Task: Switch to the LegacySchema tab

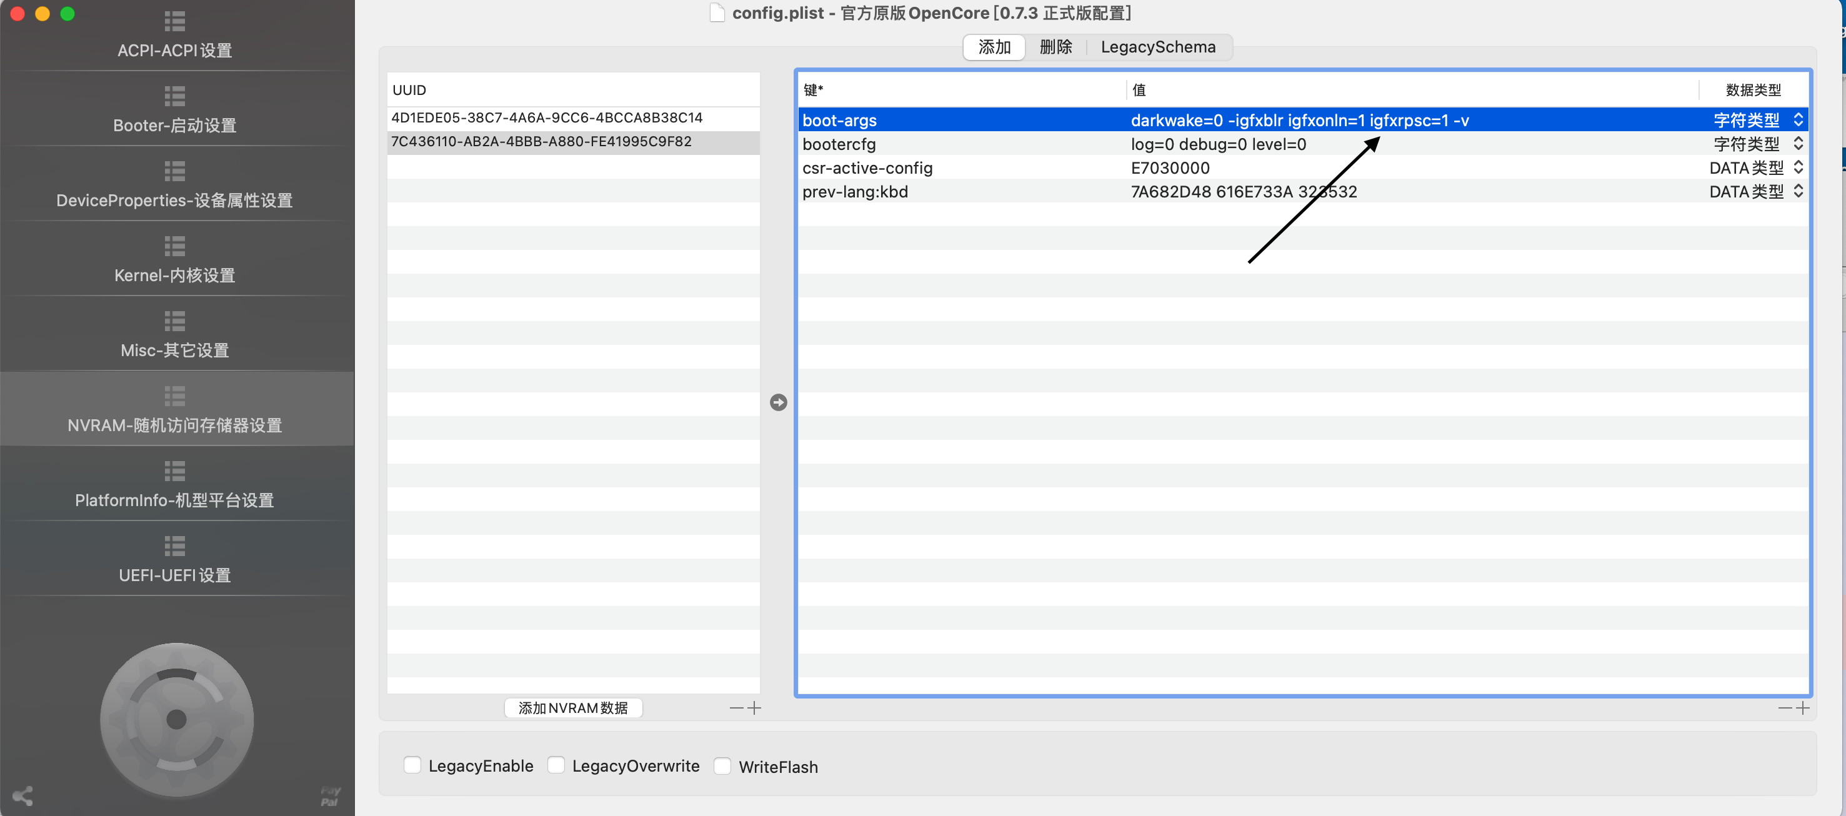Action: click(x=1158, y=47)
